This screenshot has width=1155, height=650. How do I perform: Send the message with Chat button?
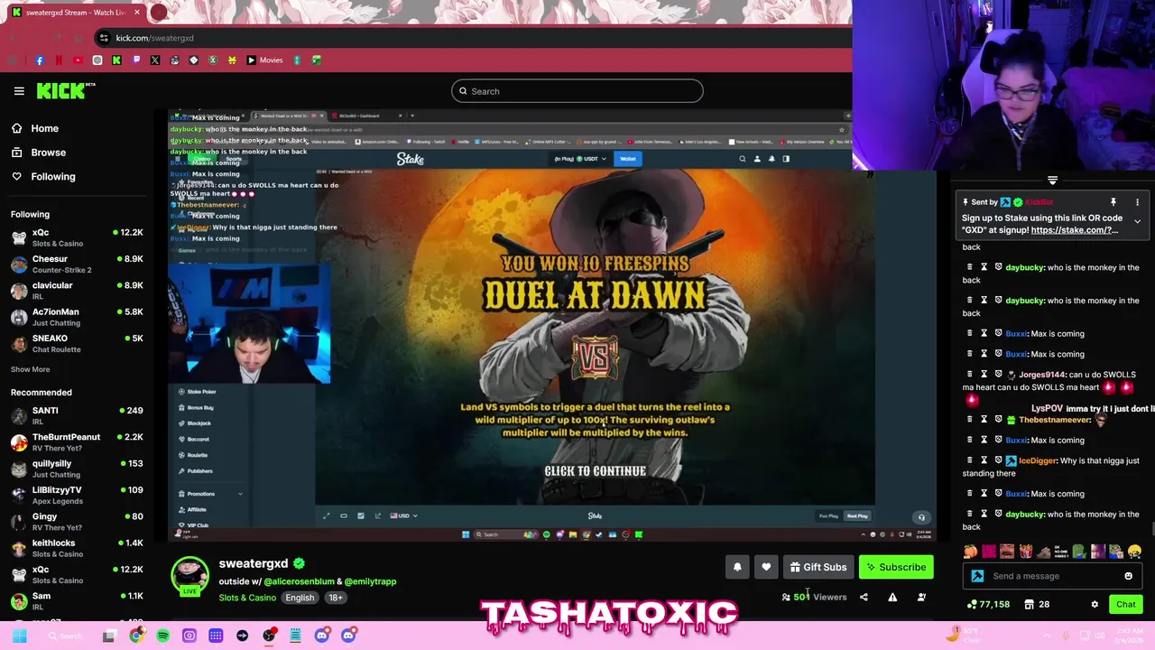click(x=1125, y=604)
